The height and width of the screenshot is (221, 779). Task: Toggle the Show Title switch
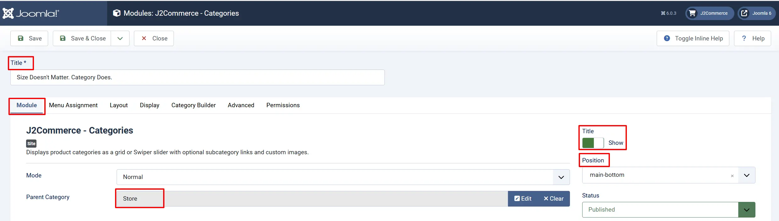click(x=593, y=143)
